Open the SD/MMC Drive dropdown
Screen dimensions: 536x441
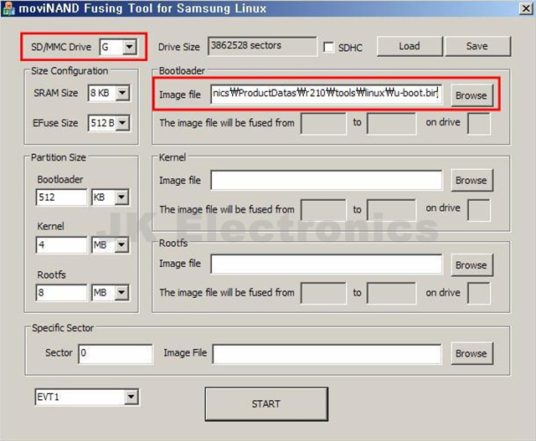130,47
